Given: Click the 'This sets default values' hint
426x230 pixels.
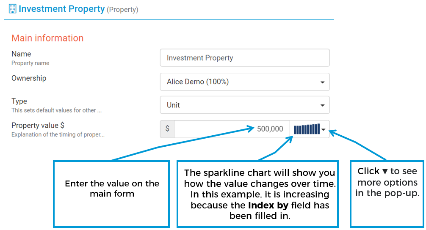Looking at the screenshot, I should pos(56,110).
